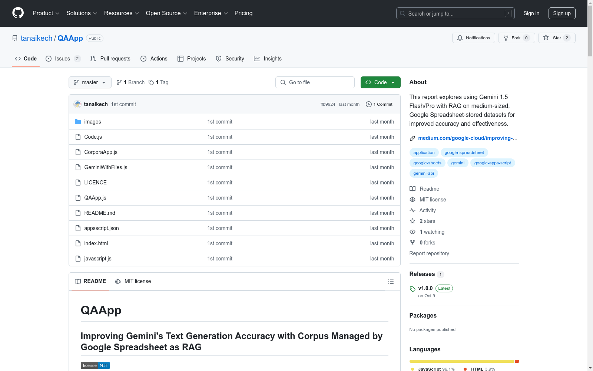The height and width of the screenshot is (371, 593).
Task: Open the README outline list icon
Action: 391,282
